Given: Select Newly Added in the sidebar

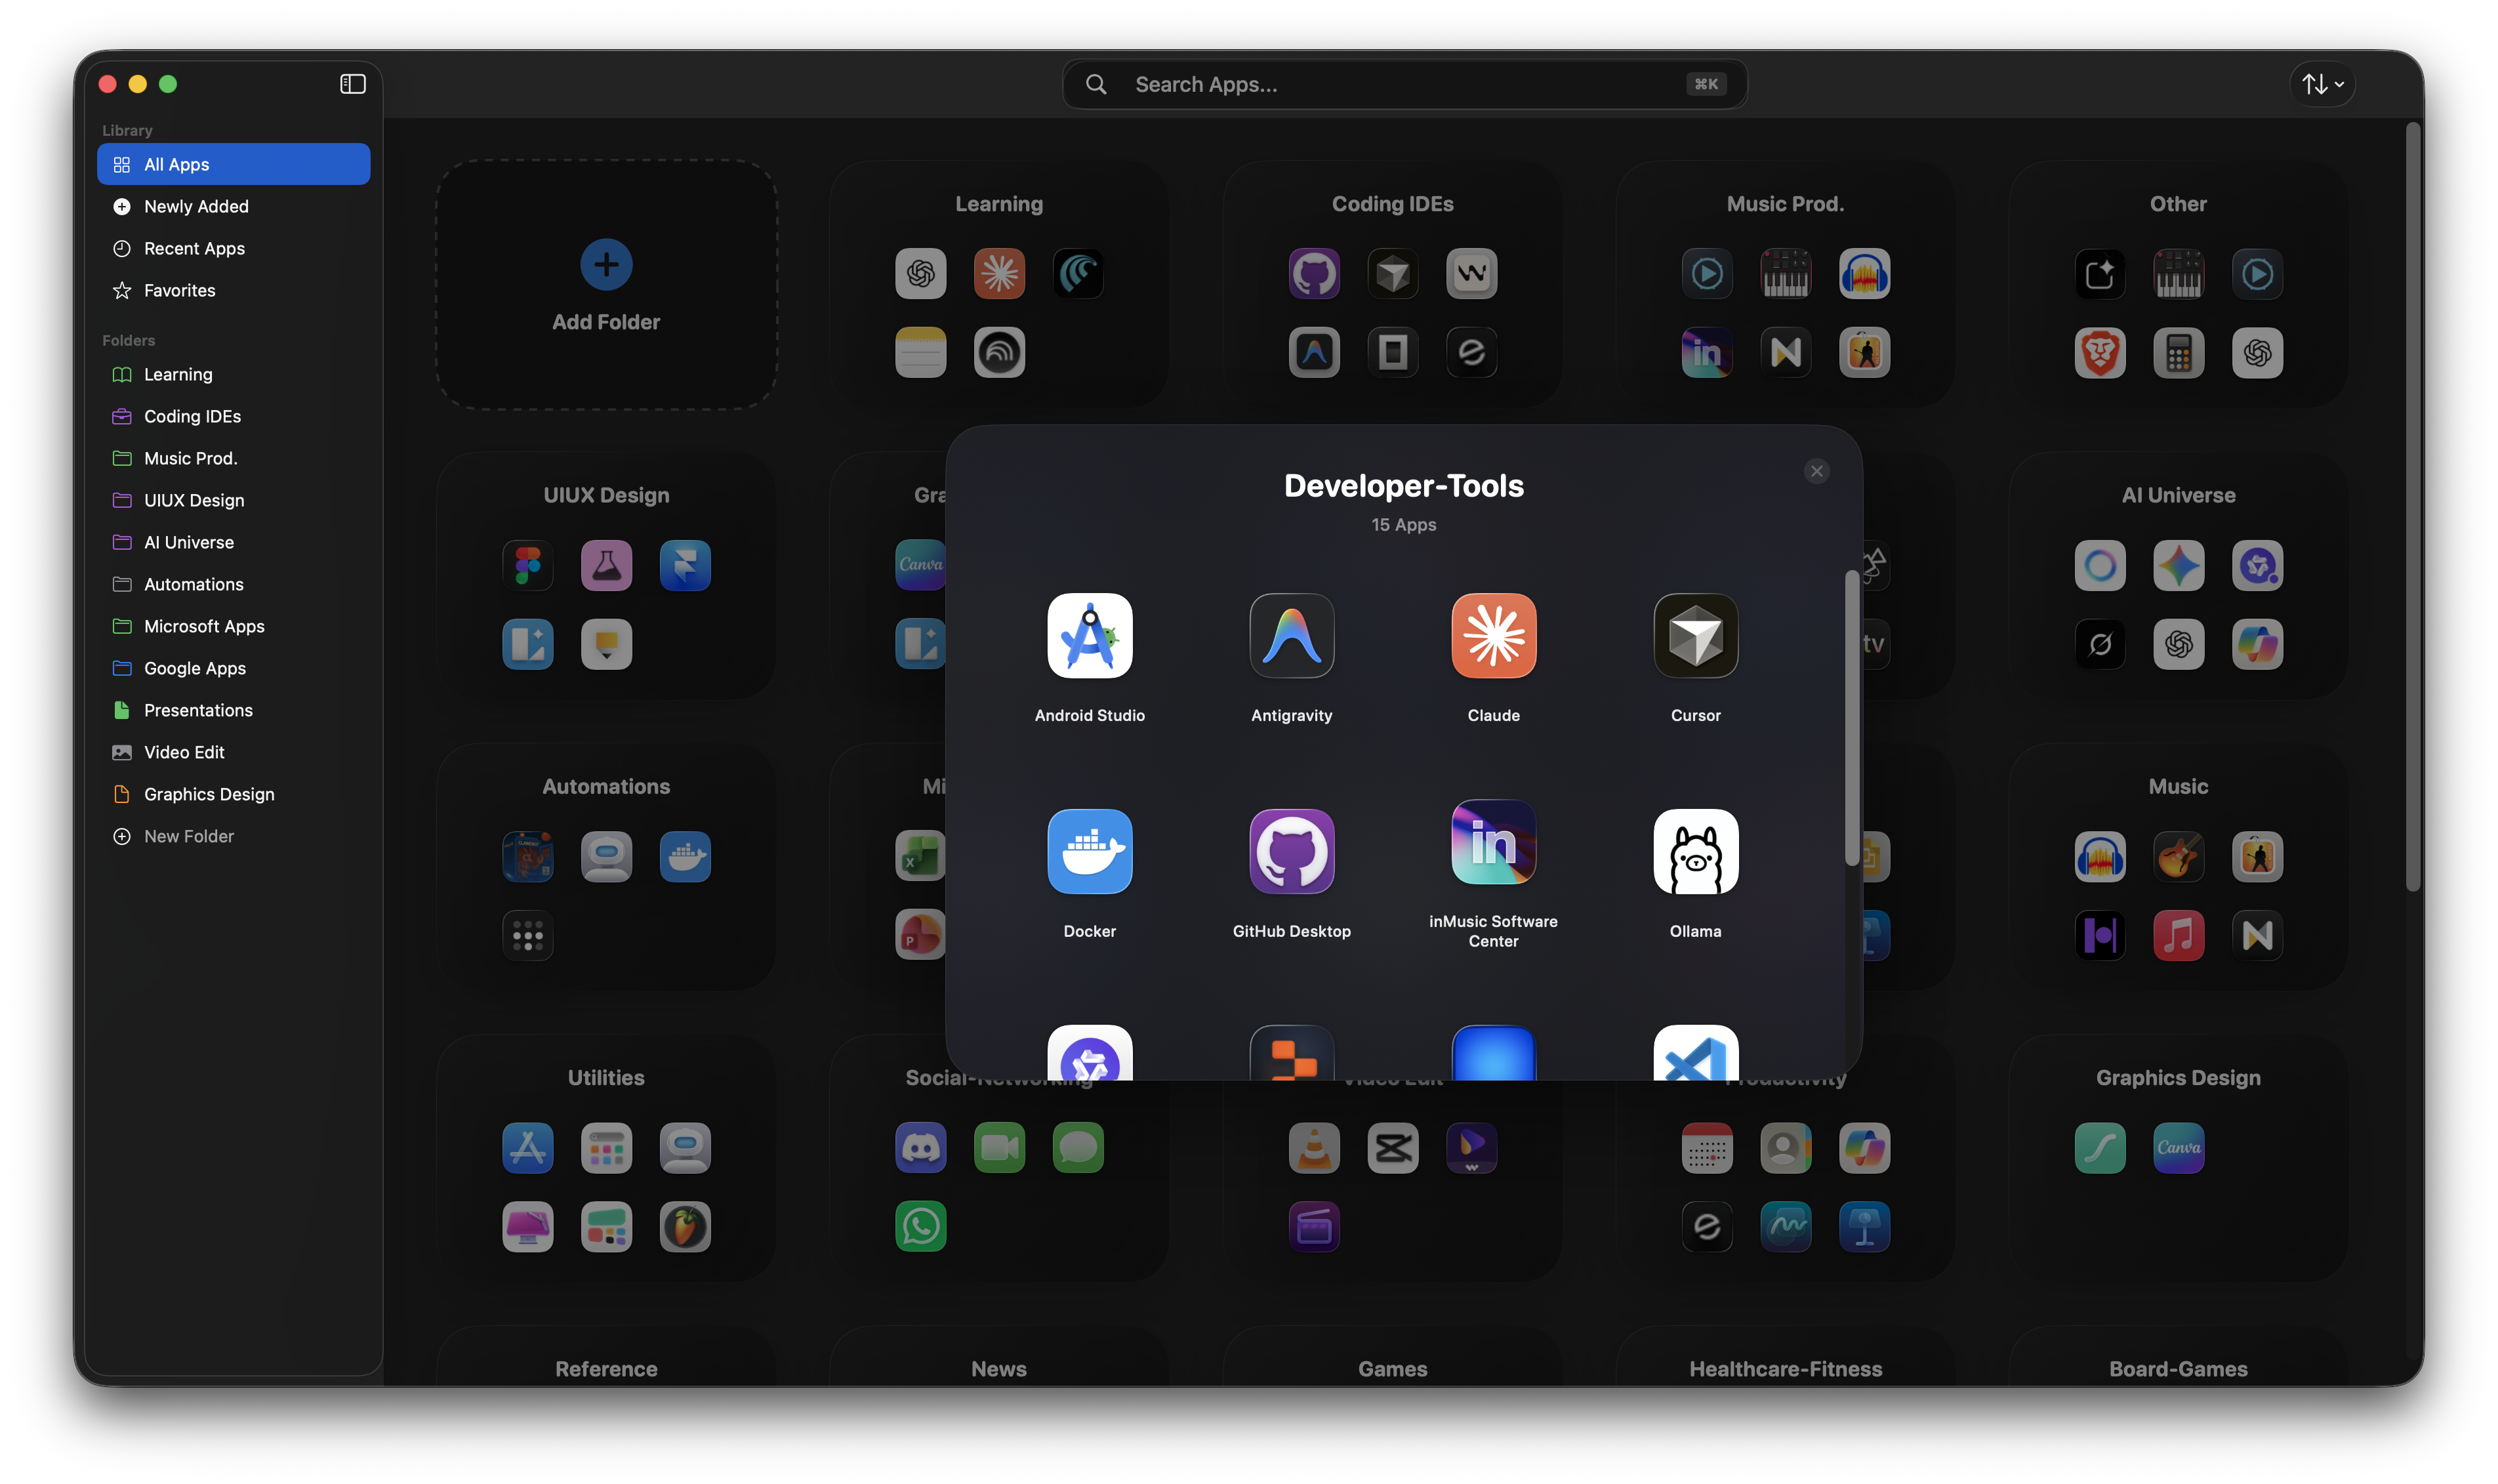Looking at the screenshot, I should coord(196,206).
